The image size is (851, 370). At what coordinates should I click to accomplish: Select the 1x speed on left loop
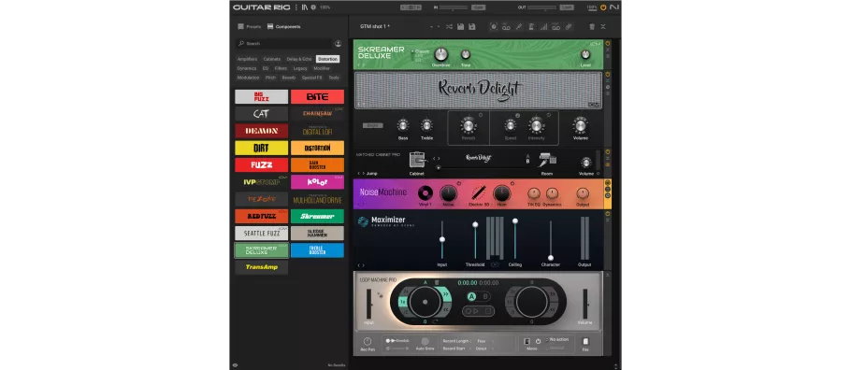tap(403, 302)
